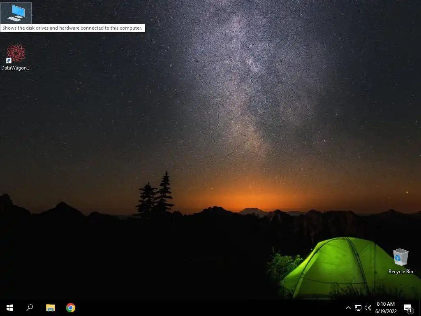Show hidden system tray icons
Image resolution: width=421 pixels, height=316 pixels.
tap(348, 308)
